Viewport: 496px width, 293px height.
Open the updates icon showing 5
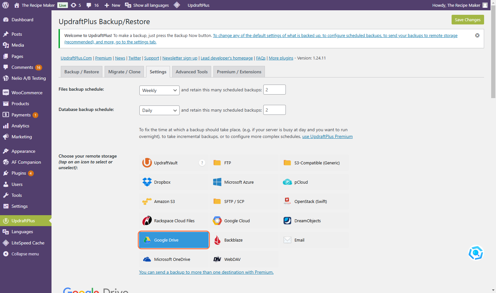[76, 5]
